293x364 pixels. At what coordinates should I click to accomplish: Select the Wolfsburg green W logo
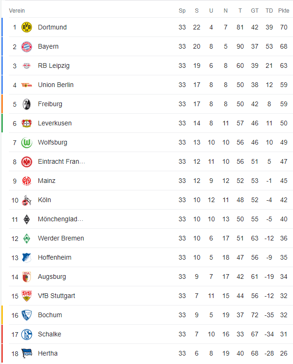coord(27,143)
